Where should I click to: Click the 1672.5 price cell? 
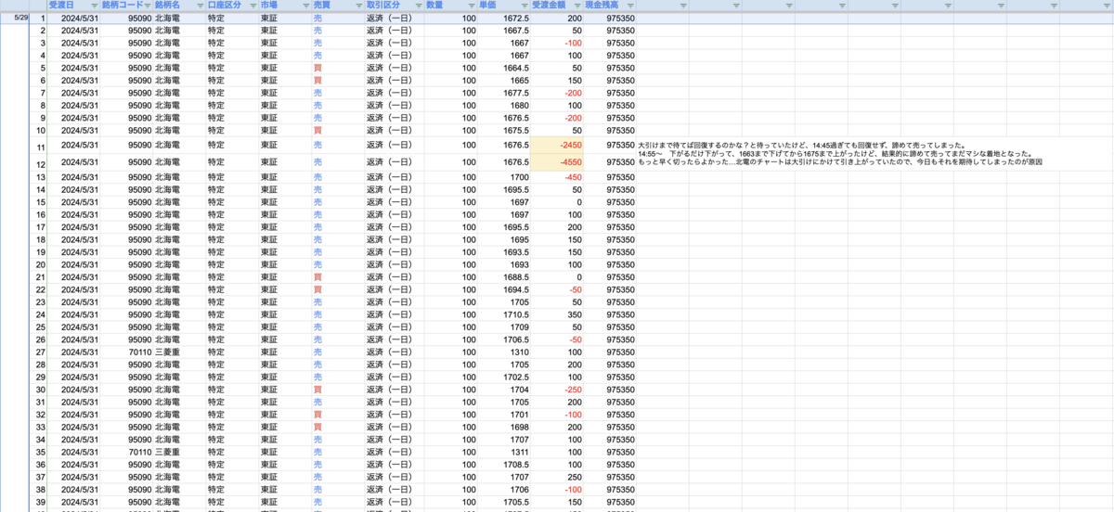(x=504, y=19)
